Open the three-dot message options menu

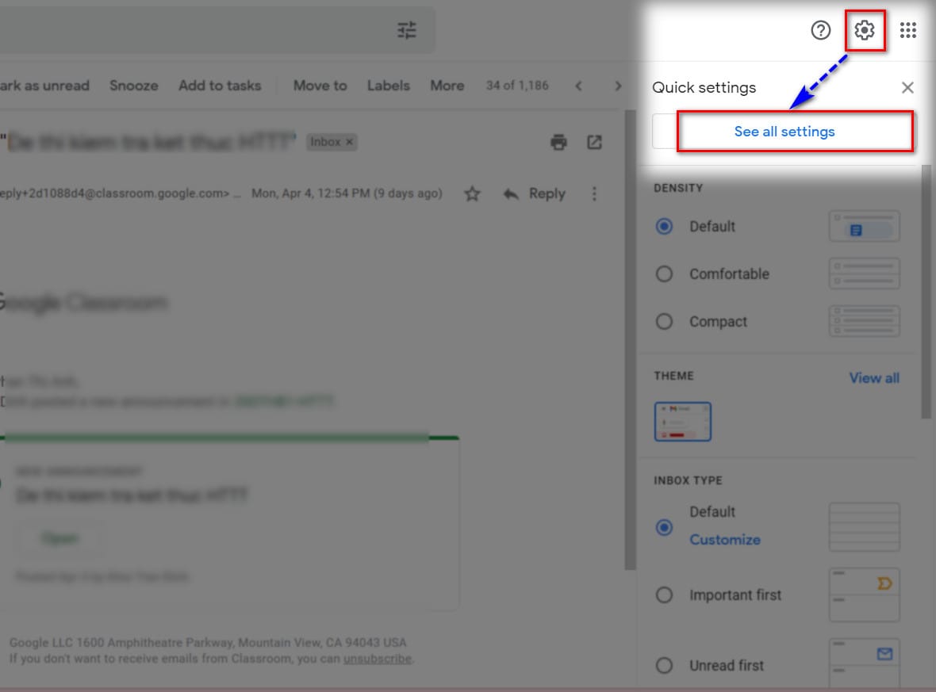[x=594, y=194]
